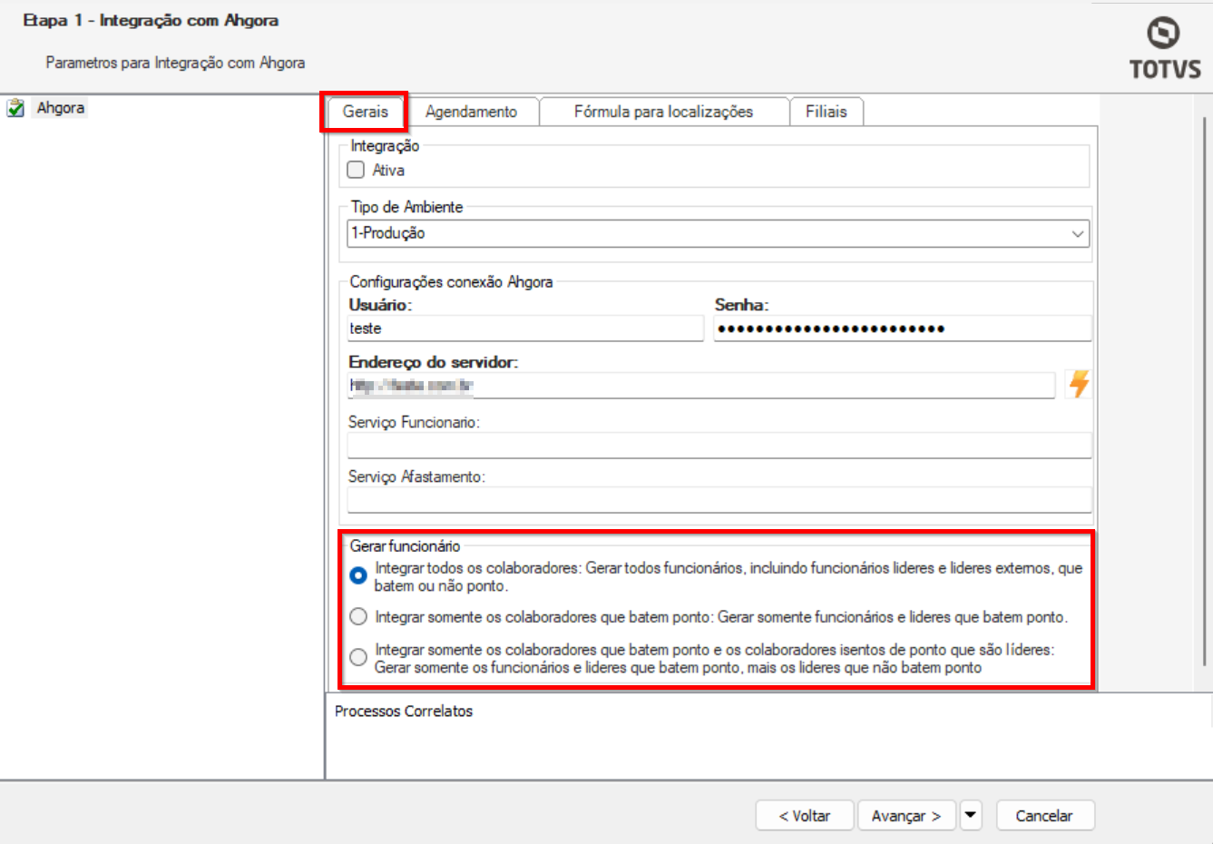
Task: Click the Serviço Afastamento input field
Action: [719, 499]
